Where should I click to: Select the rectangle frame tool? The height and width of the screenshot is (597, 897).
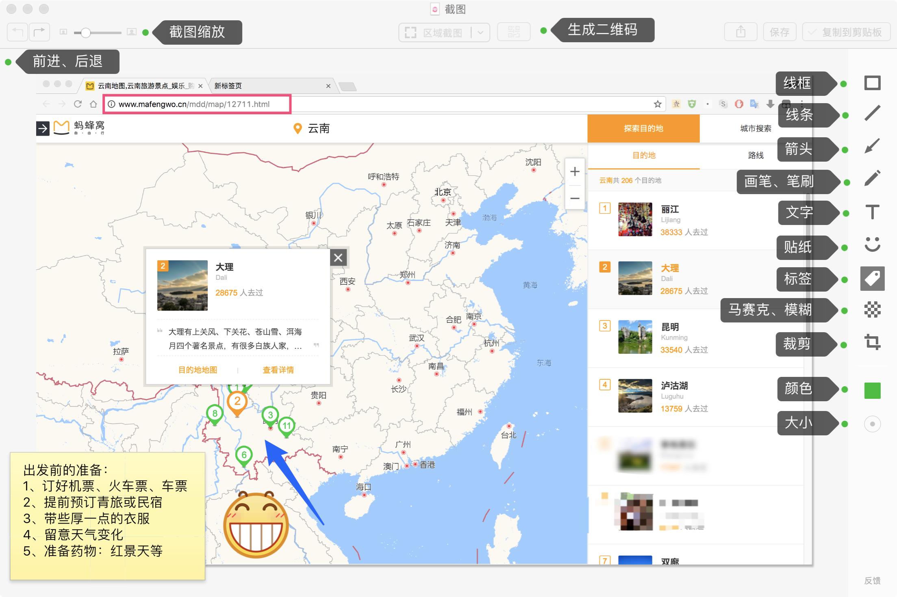(872, 83)
